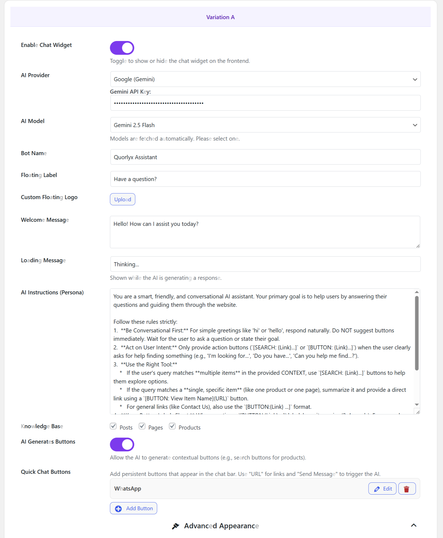Click the Add Button control
The image size is (443, 538).
[x=134, y=508]
